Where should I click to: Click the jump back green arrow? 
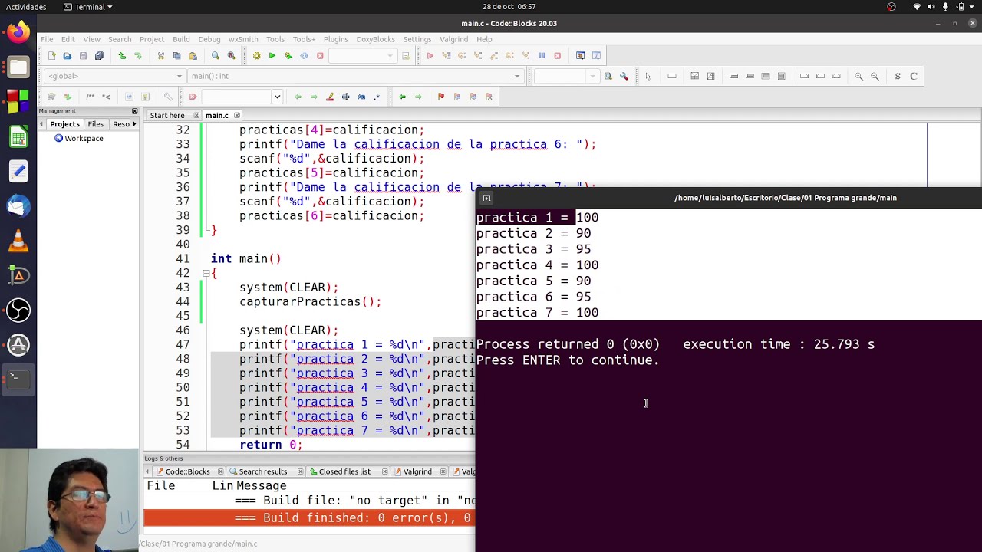tap(402, 97)
